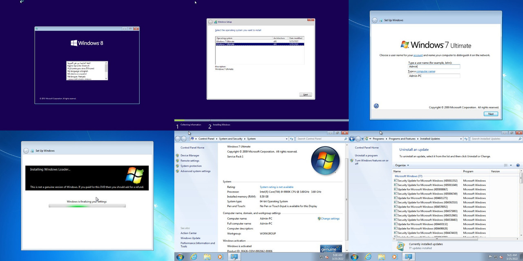Open address bar history dropdown in System window
Screen dimensions: 523x261
point(286,139)
